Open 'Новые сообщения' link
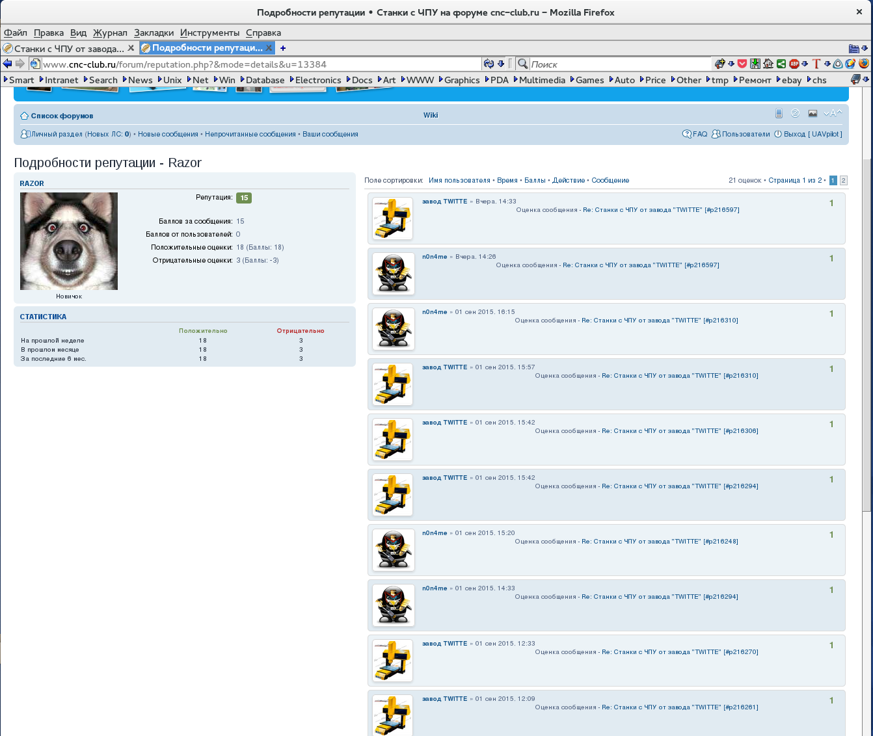The image size is (873, 736). click(x=168, y=134)
